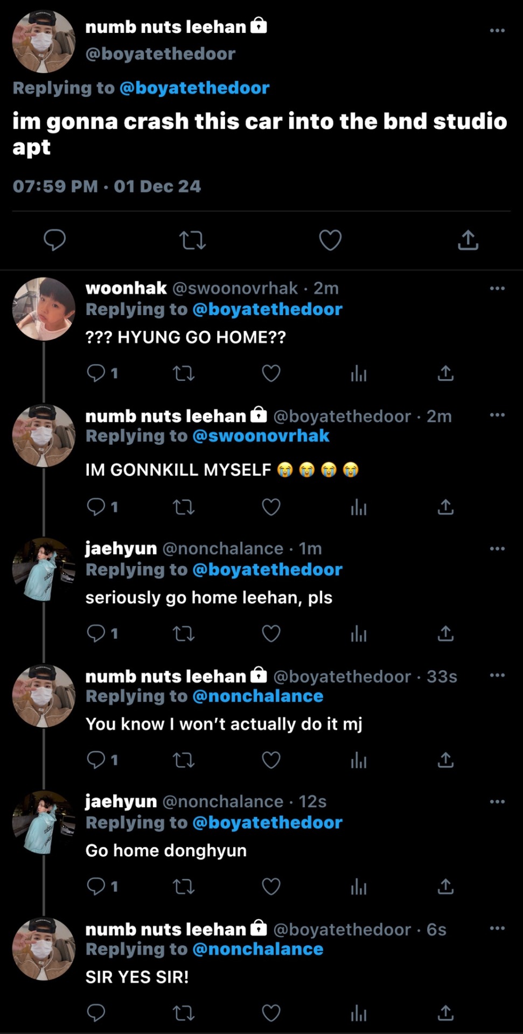Image resolution: width=523 pixels, height=1034 pixels.
Task: Like jaehyun's "seriously go home leehan" reply
Action: pyautogui.click(x=271, y=634)
